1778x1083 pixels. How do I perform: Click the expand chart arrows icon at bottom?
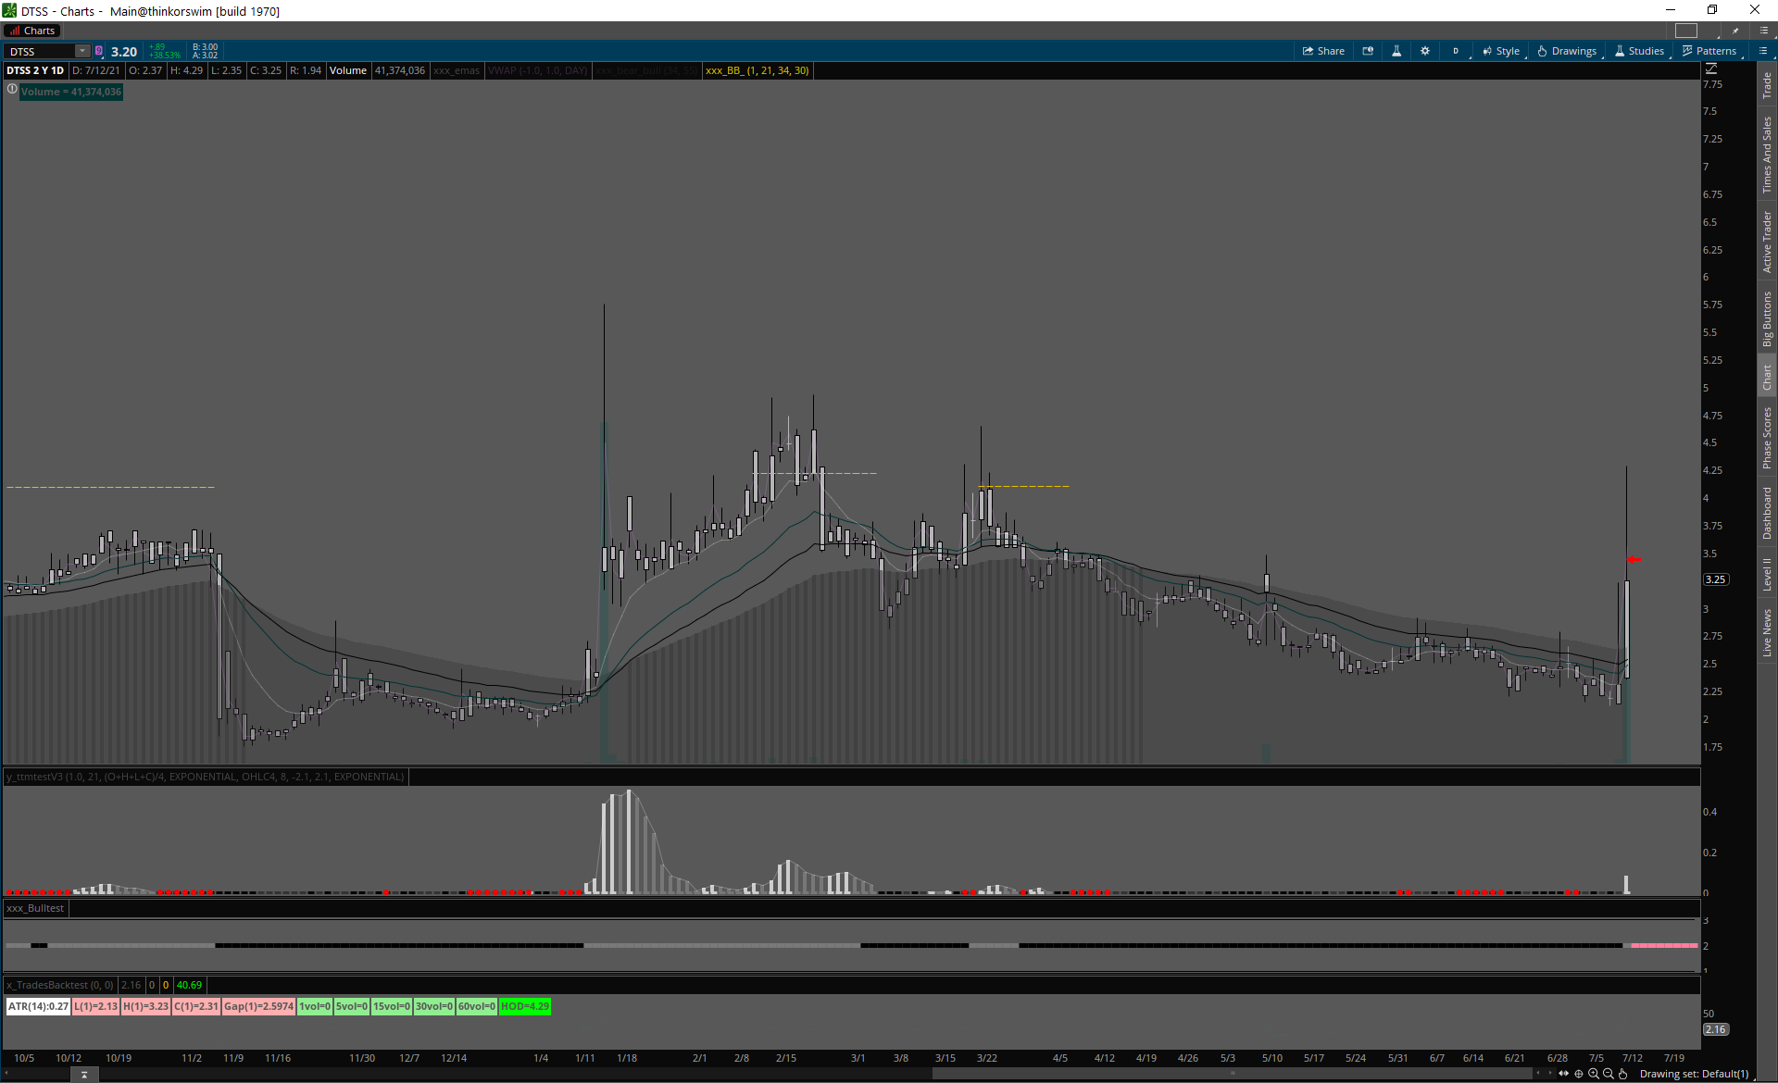coord(1564,1074)
